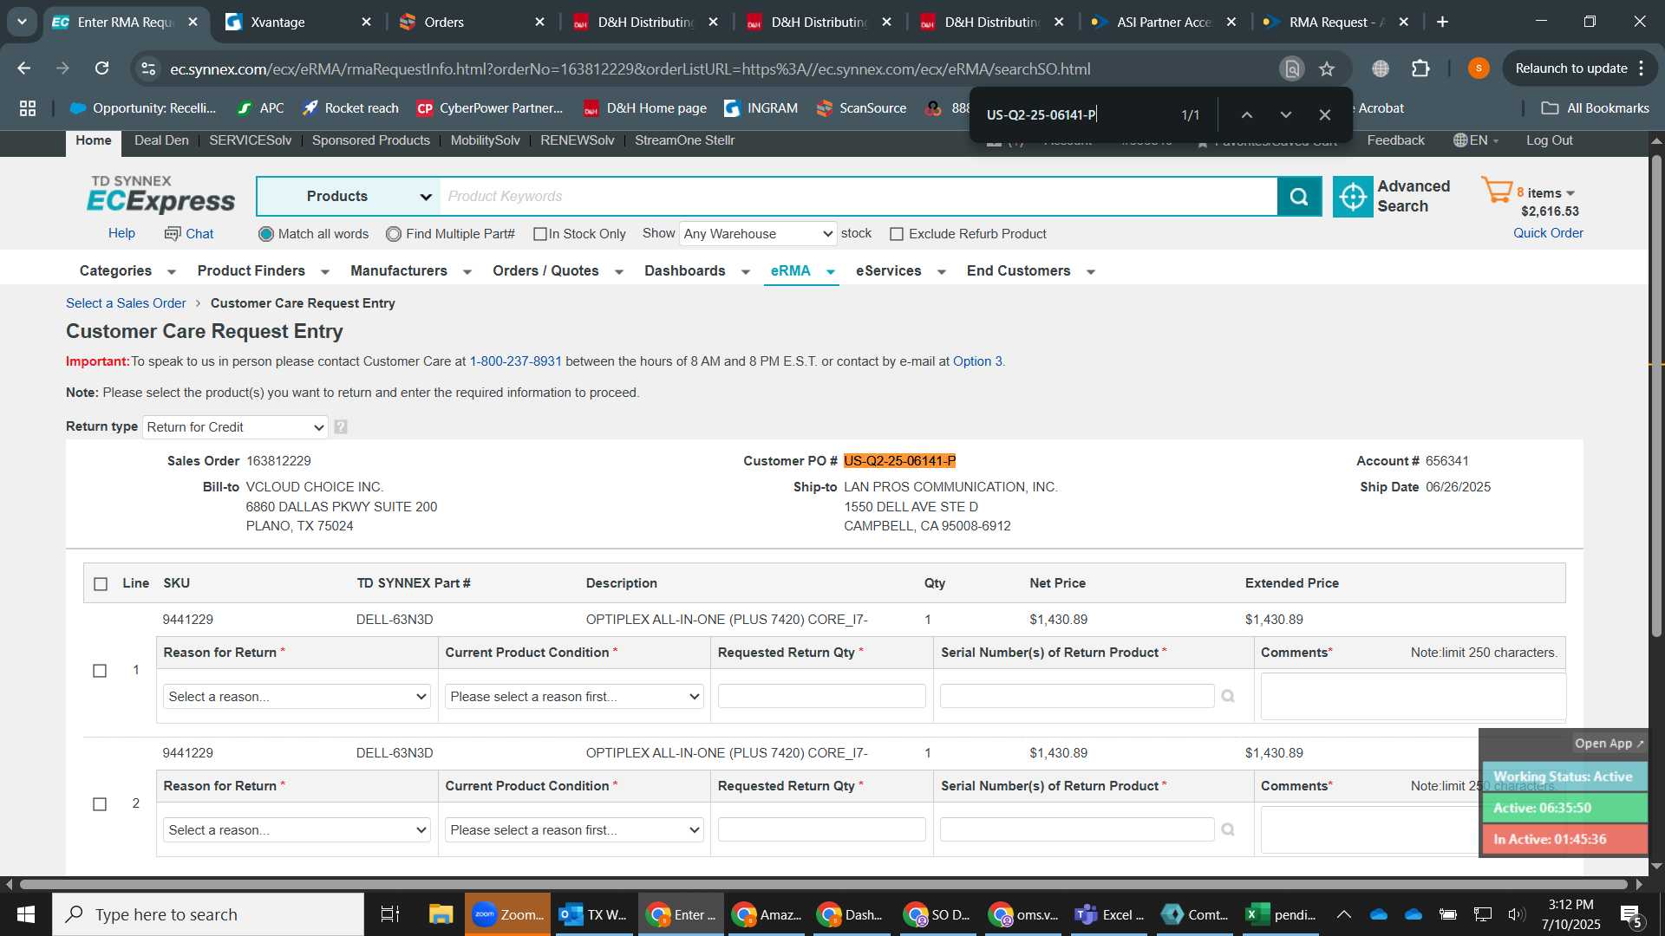The width and height of the screenshot is (1665, 936).
Task: Open Excel pendi... taskbar item
Action: pos(1282,914)
